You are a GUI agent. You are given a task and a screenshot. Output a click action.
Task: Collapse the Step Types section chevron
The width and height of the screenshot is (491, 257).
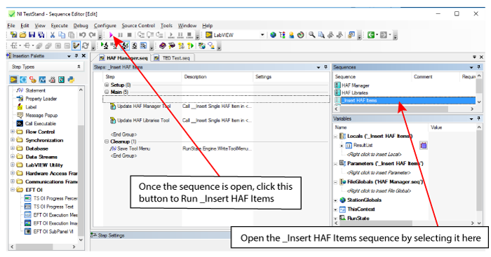coord(79,67)
